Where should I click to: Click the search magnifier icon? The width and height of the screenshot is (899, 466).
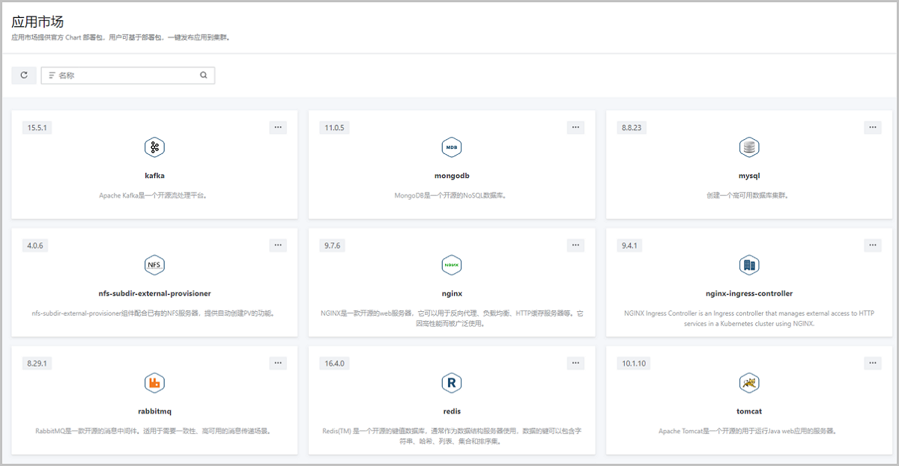click(x=203, y=76)
